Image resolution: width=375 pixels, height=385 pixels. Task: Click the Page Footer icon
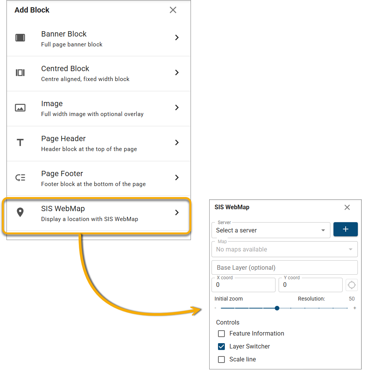pos(20,178)
